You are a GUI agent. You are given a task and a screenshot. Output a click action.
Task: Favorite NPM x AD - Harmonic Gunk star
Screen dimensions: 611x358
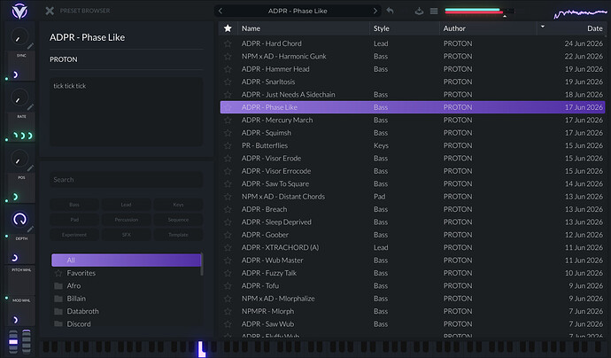(228, 57)
